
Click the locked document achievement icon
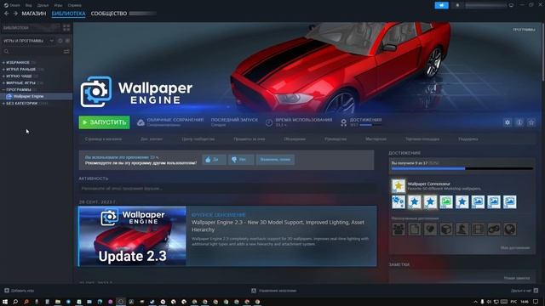[415, 229]
